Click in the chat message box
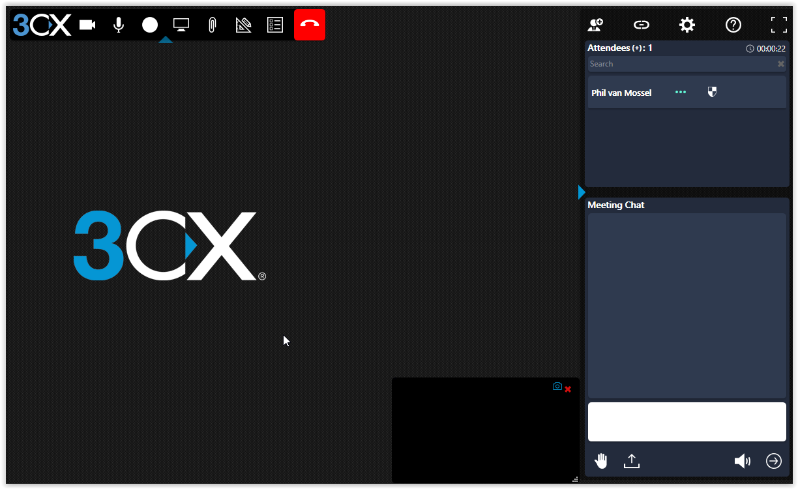Viewport: 798px width, 489px height. (687, 422)
